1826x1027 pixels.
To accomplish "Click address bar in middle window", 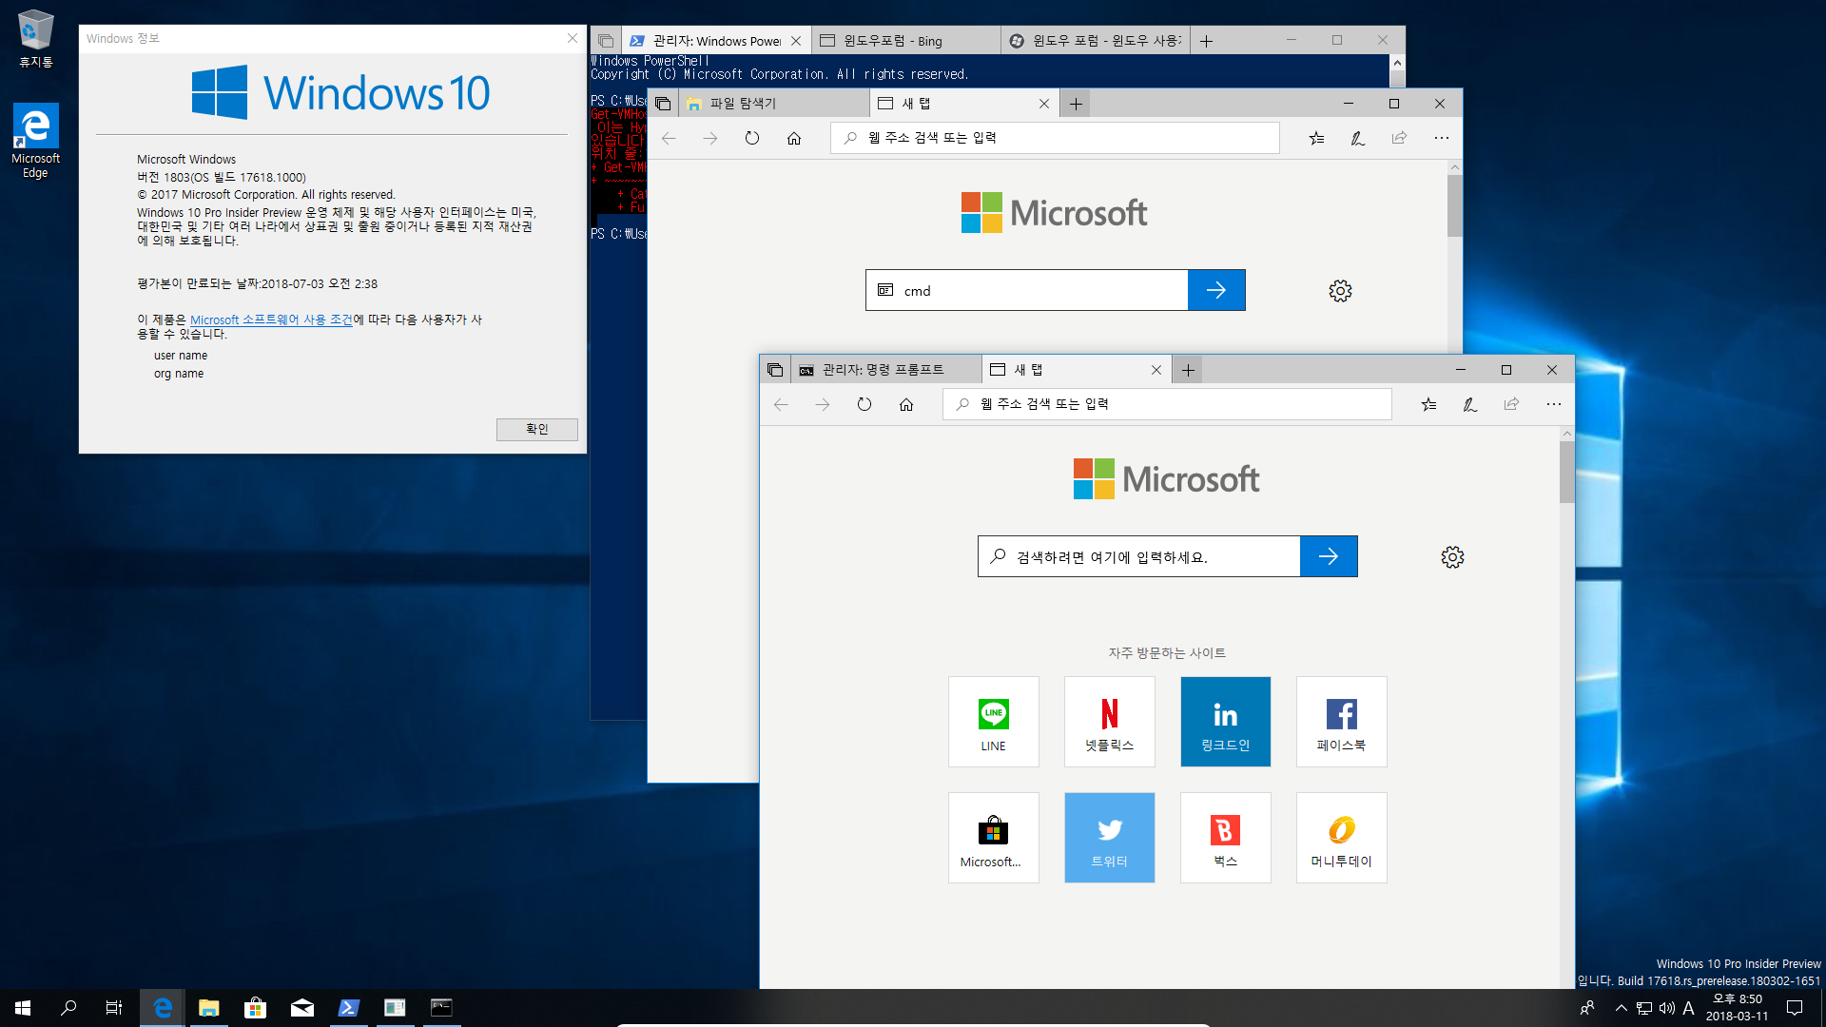I will pos(1055,138).
